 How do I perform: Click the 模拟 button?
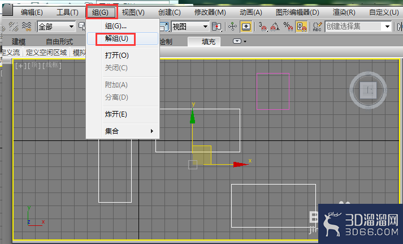coord(79,53)
